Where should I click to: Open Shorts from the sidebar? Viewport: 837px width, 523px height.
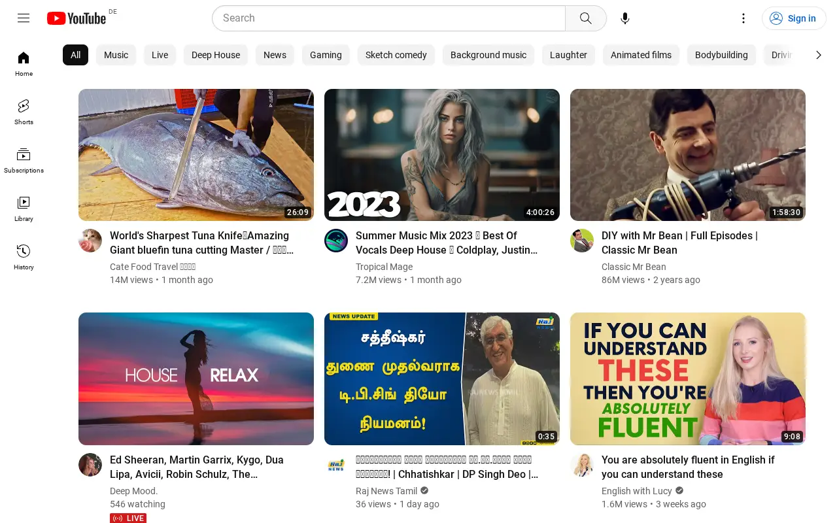[24, 112]
